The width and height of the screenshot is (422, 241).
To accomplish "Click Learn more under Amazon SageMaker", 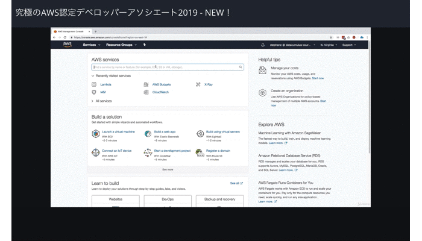I will 278,143.
